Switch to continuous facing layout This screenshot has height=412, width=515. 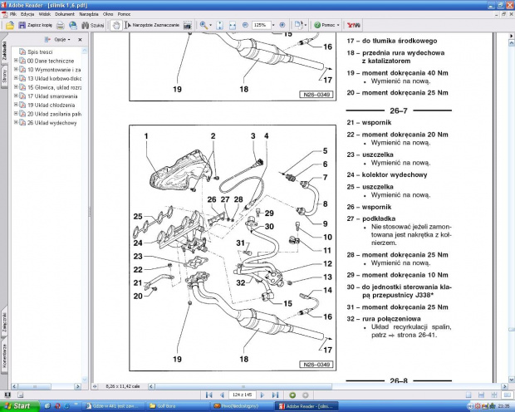[x=494, y=395]
